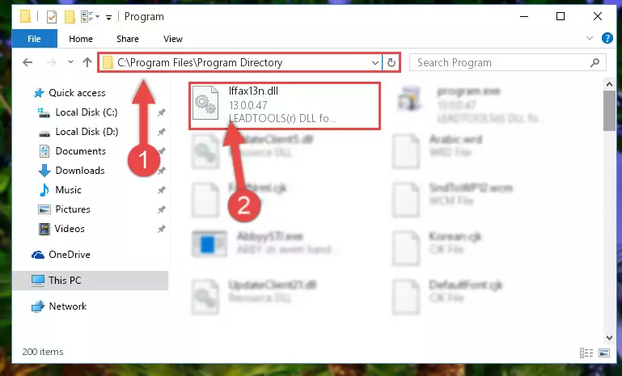
Task: Expand the ribbon with the chevron
Action: [x=590, y=38]
